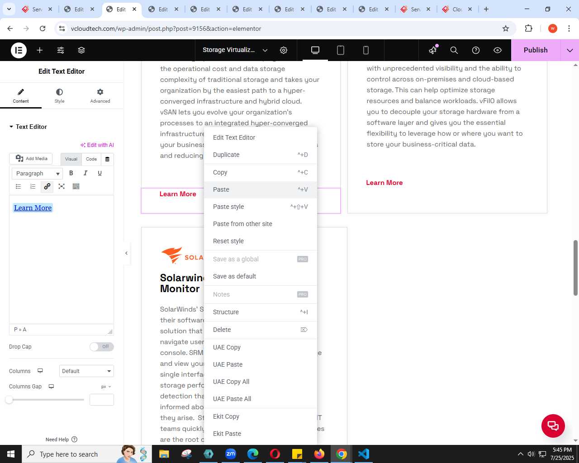Click the Columns Gap value field
Screen dimensions: 579x463
102,400
